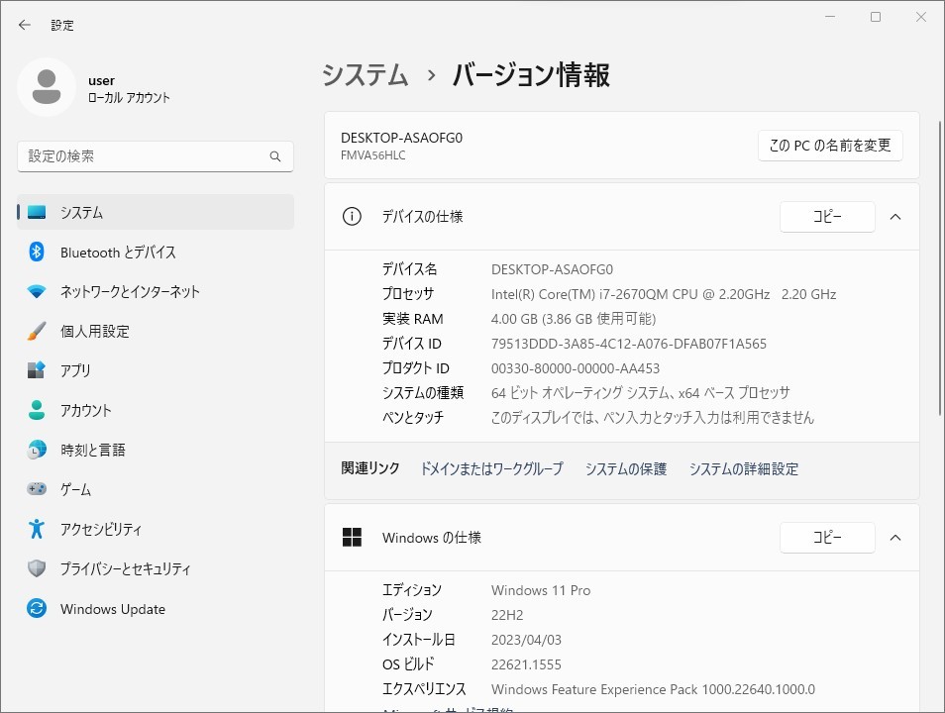Click the インストール日 value 2023/04/03
945x713 pixels.
pos(526,640)
